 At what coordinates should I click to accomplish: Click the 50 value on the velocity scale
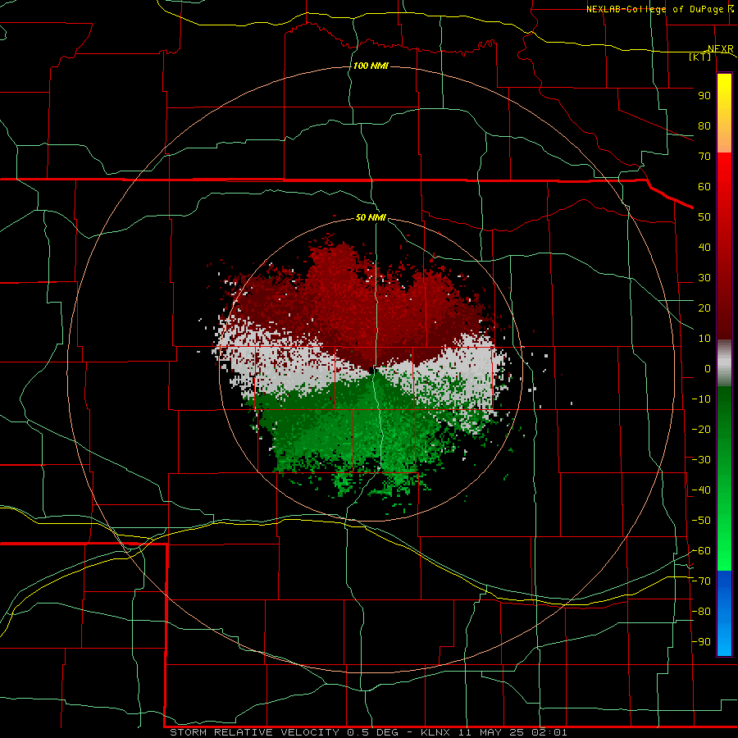tap(704, 217)
